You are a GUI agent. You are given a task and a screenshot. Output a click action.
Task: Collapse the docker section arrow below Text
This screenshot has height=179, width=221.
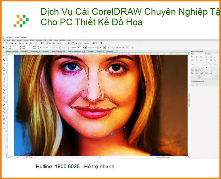point(206,68)
